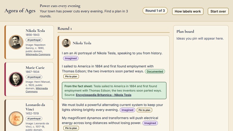
Task: Pin the alternating current system idea to plan
Action: [144, 110]
